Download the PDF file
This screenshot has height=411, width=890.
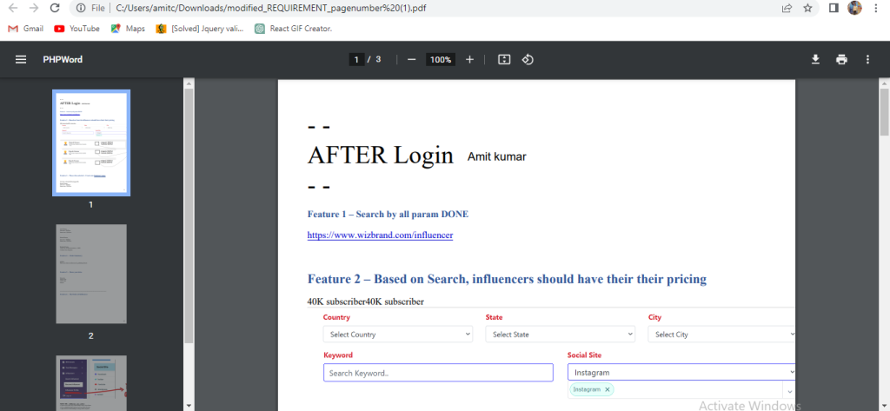pos(815,60)
